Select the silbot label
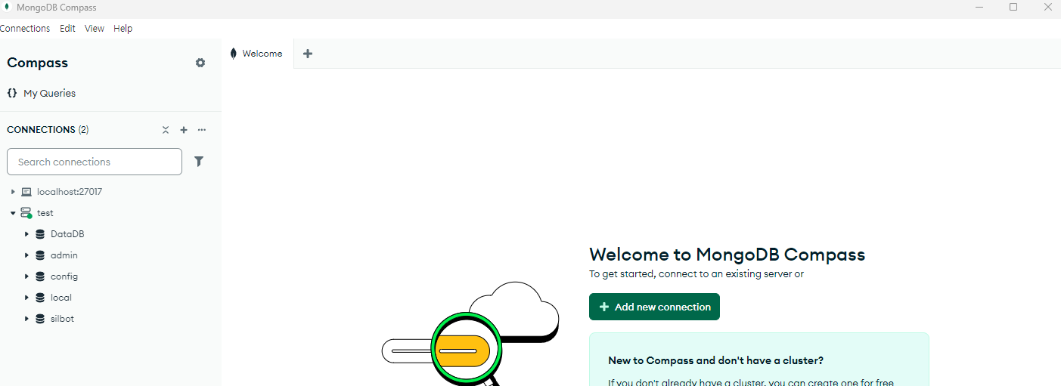 (62, 319)
